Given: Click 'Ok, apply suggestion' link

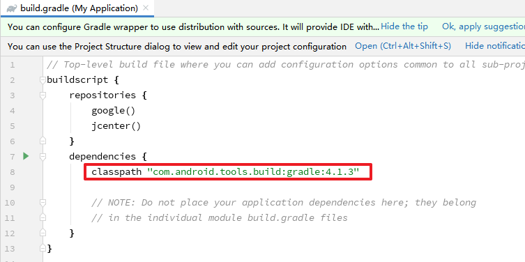Looking at the screenshot, I should coord(483,26).
